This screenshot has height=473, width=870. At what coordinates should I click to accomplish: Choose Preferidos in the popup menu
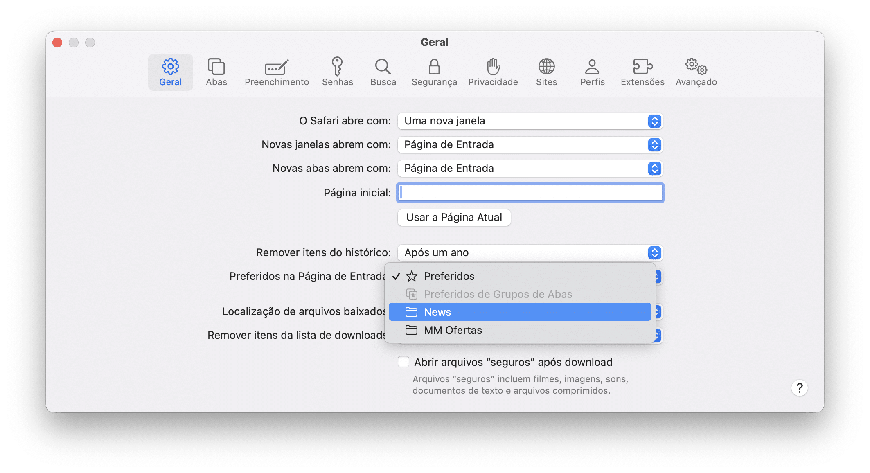[x=520, y=276]
